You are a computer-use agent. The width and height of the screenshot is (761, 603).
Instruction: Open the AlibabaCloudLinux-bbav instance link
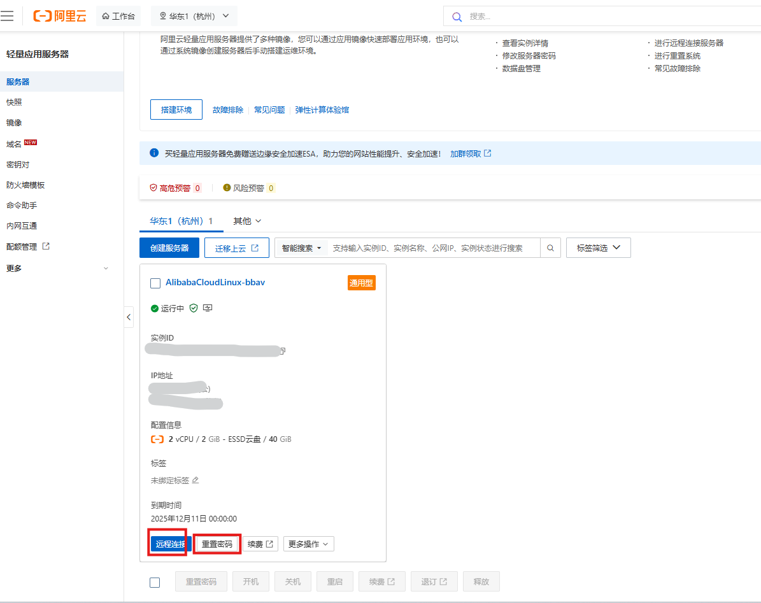click(215, 282)
